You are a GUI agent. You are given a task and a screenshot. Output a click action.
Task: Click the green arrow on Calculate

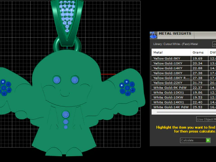point(208,140)
